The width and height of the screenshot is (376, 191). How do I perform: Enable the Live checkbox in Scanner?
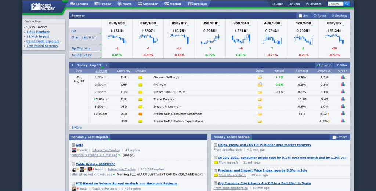300,16
